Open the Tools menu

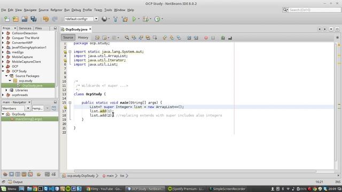108,10
